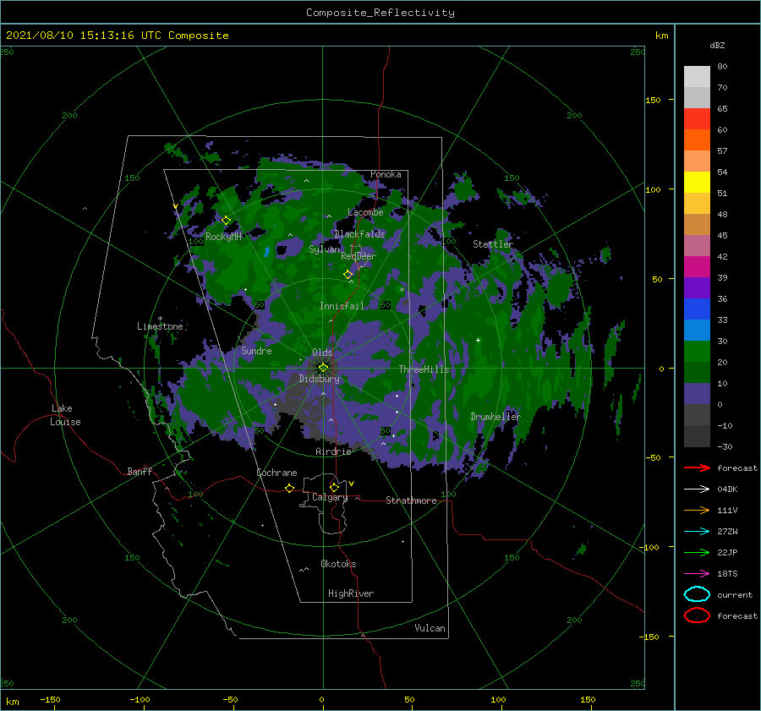Select the magenta 39-42 dBZ swatch
Image resolution: width=761 pixels, height=711 pixels.
pyautogui.click(x=697, y=267)
